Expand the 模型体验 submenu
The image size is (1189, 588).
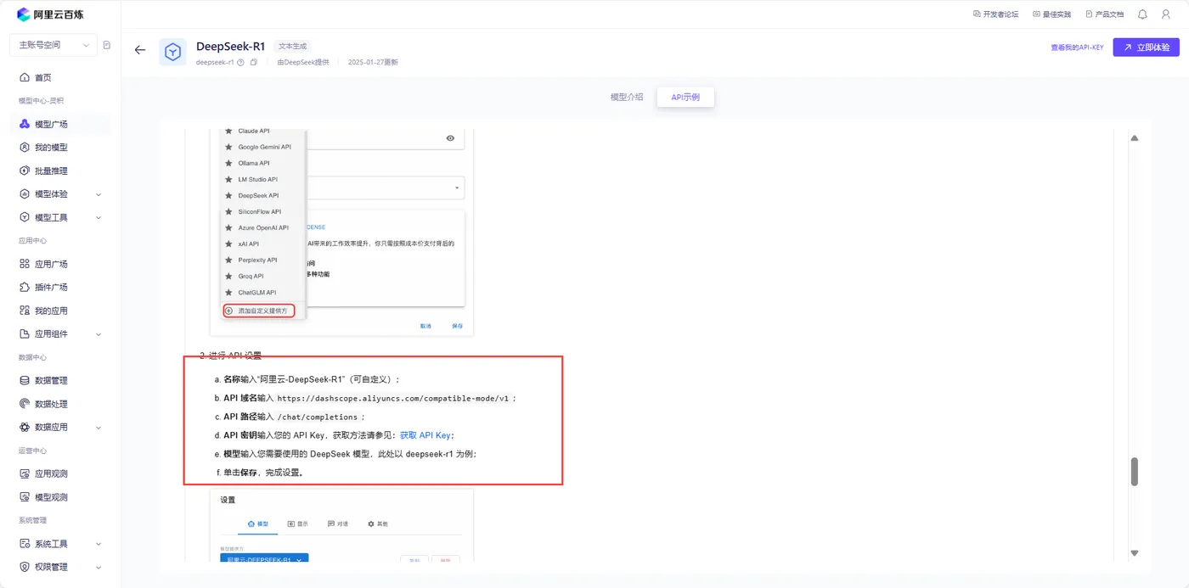99,194
